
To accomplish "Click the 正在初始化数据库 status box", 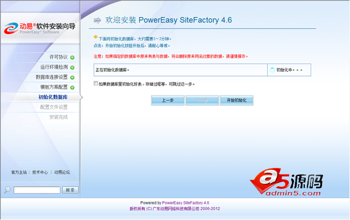I will 180,70.
